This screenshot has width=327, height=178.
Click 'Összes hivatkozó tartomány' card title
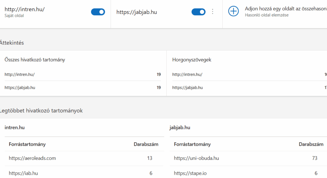coord(35,60)
